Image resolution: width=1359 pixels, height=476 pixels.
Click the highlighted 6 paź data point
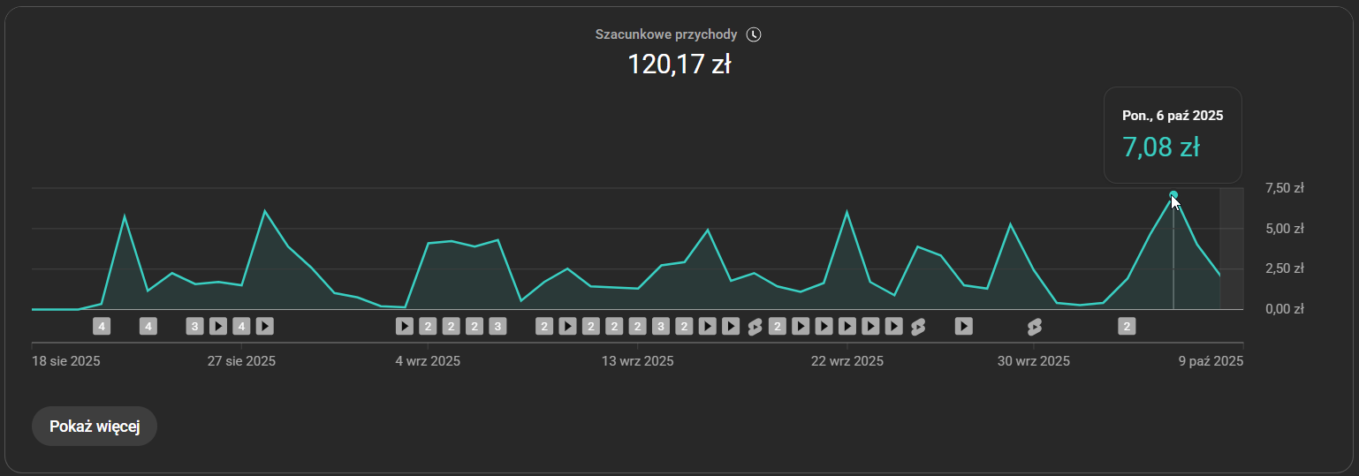coord(1173,194)
